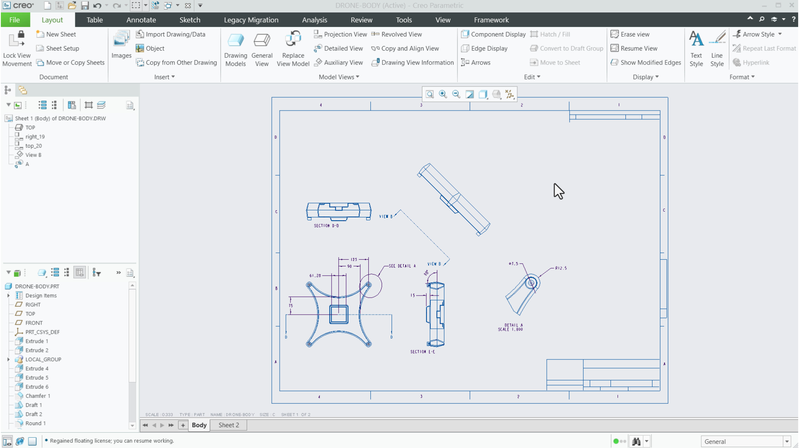799x448 pixels.
Task: Click the Regenerate icon in quick access toolbar
Action: coord(155,5)
